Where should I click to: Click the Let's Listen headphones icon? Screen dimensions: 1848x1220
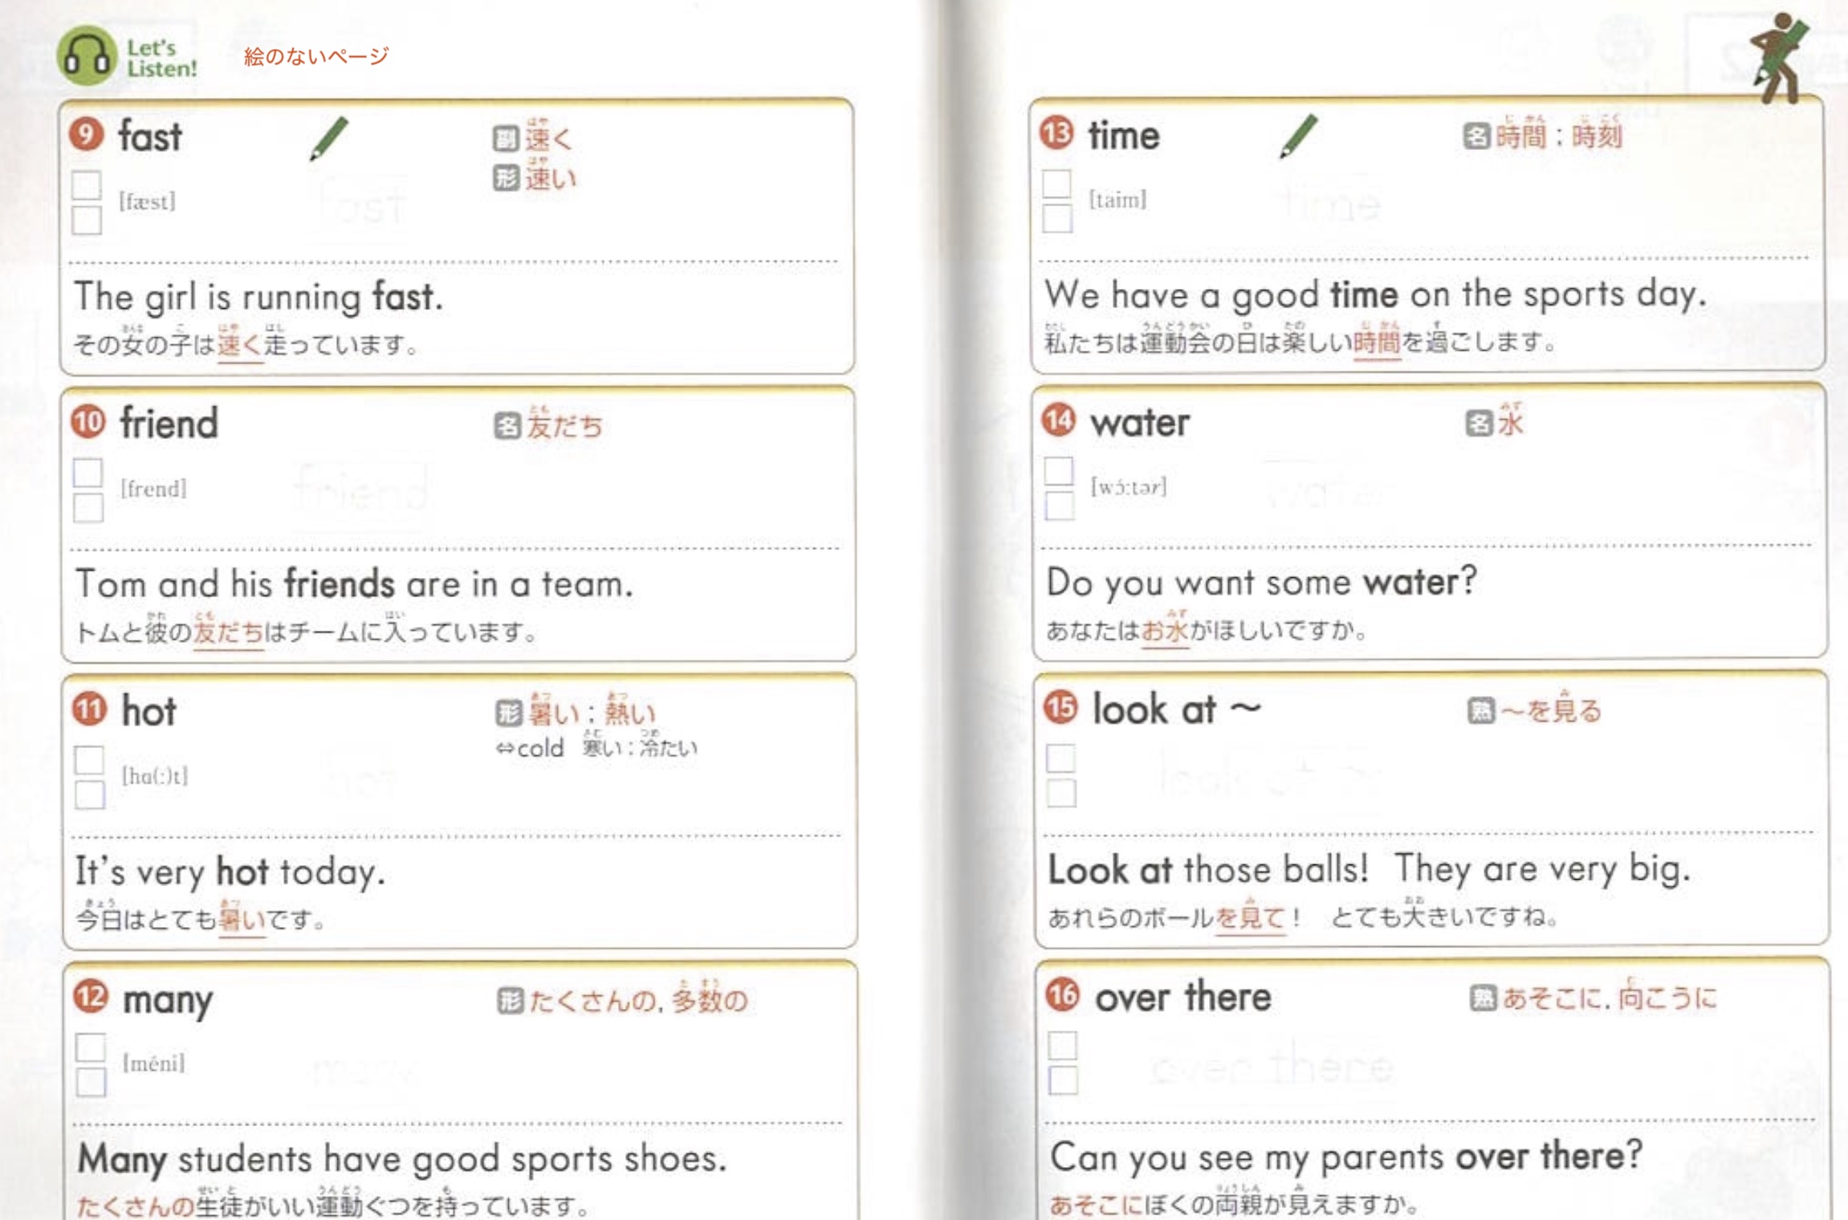[87, 55]
